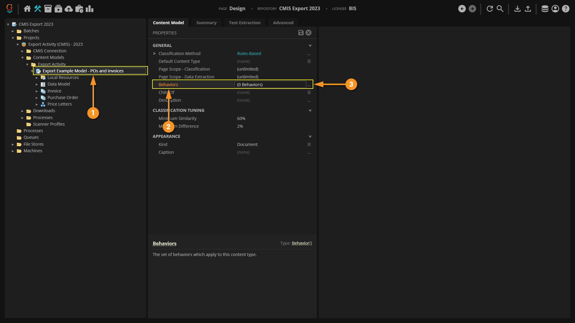Collapse the GENERAL section

click(x=310, y=46)
